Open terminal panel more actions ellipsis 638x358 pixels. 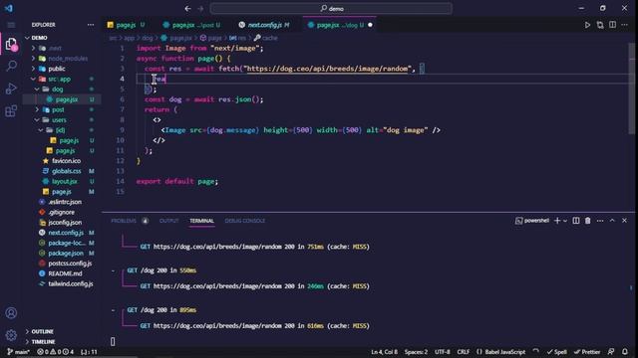pyautogui.click(x=600, y=221)
